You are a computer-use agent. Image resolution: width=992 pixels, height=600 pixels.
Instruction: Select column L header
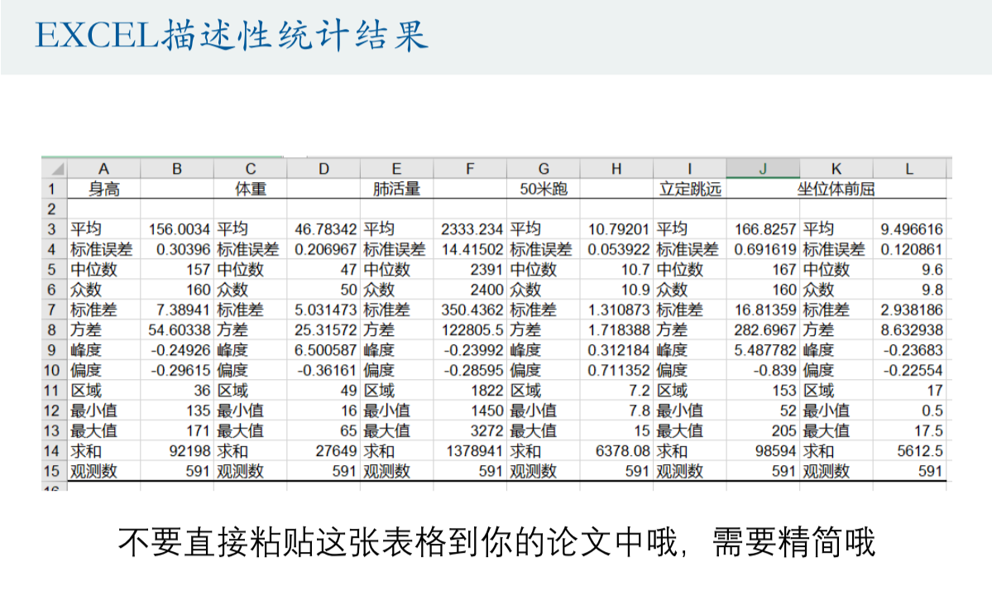pyautogui.click(x=909, y=169)
